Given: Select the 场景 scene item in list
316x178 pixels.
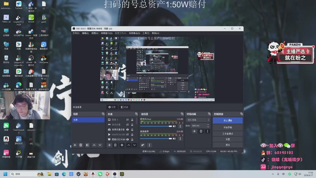Looking at the screenshot, I should (88, 120).
